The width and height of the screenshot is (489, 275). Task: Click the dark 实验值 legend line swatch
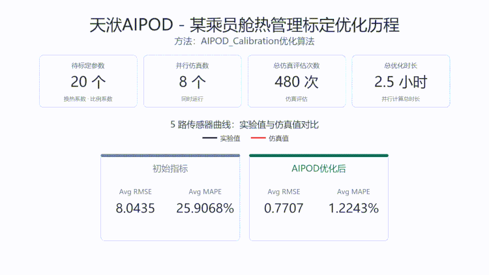(x=209, y=138)
